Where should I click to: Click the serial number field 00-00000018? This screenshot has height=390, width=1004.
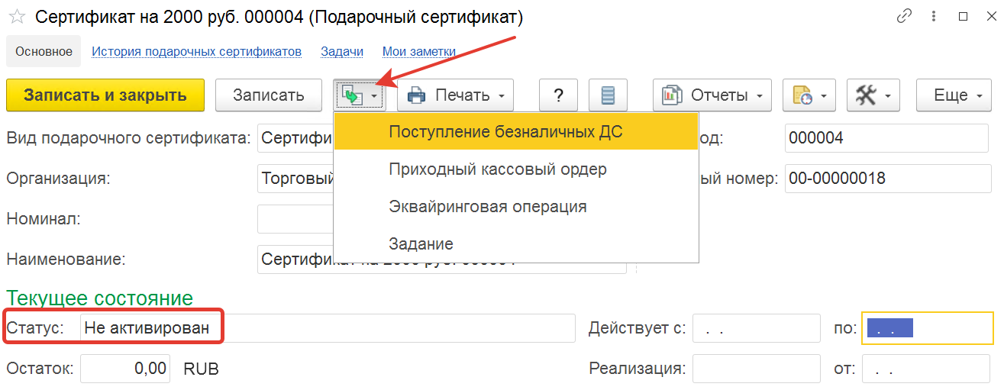pyautogui.click(x=889, y=179)
